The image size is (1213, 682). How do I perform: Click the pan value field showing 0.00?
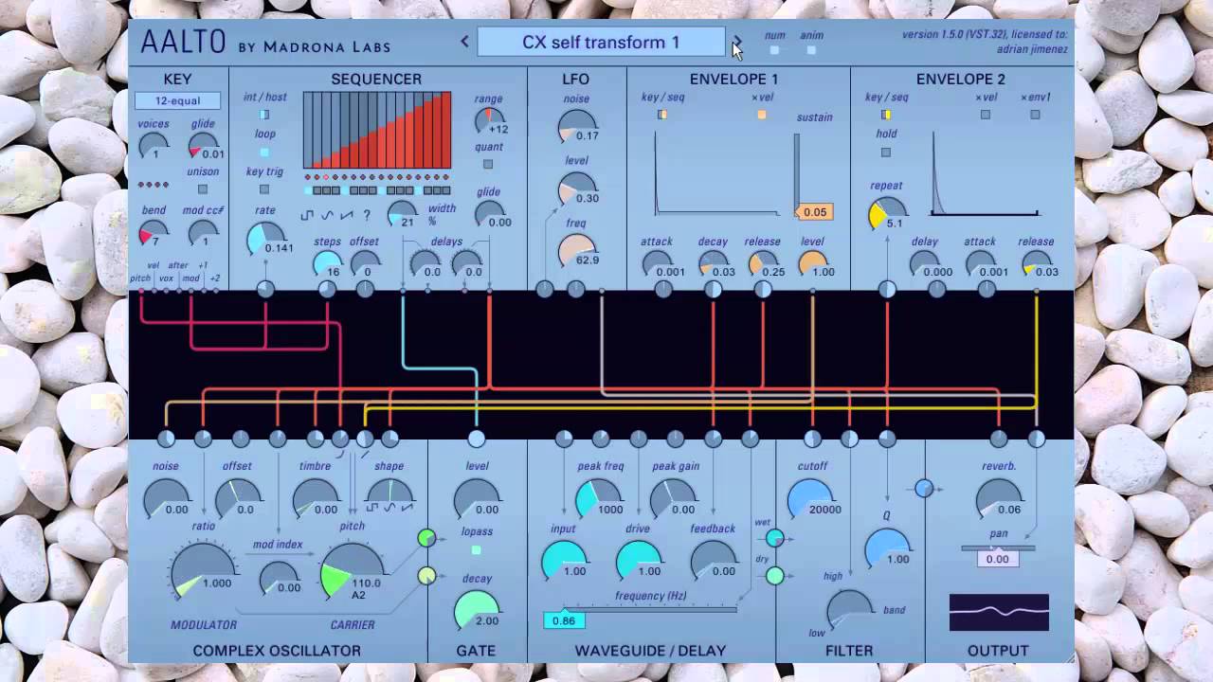[x=998, y=559]
